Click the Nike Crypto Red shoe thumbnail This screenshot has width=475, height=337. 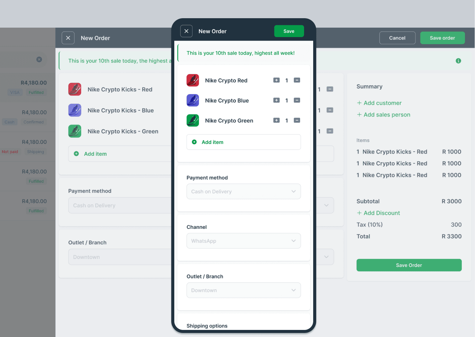click(x=193, y=80)
